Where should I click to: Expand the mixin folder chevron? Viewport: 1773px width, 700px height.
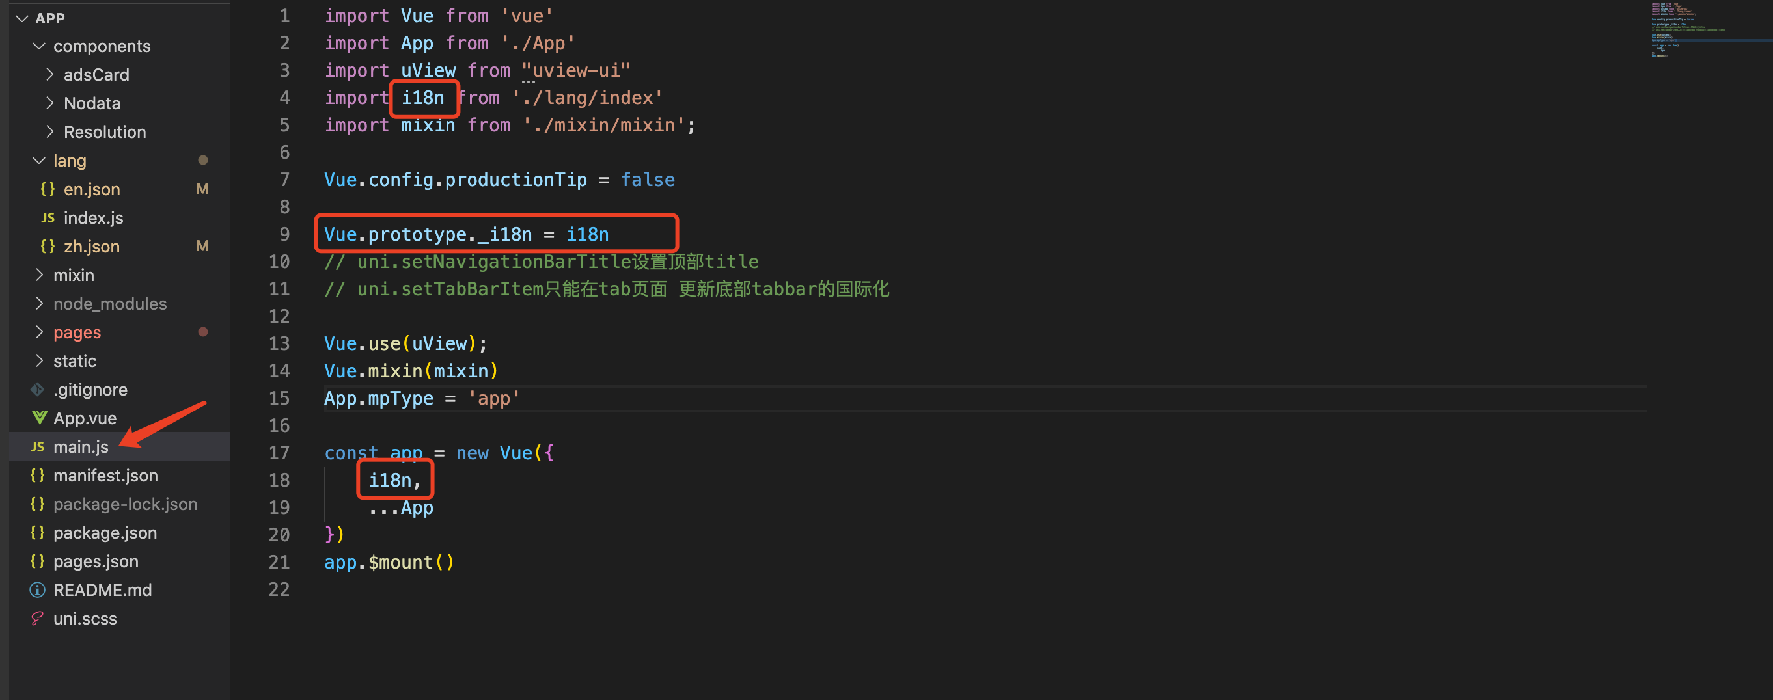point(39,275)
